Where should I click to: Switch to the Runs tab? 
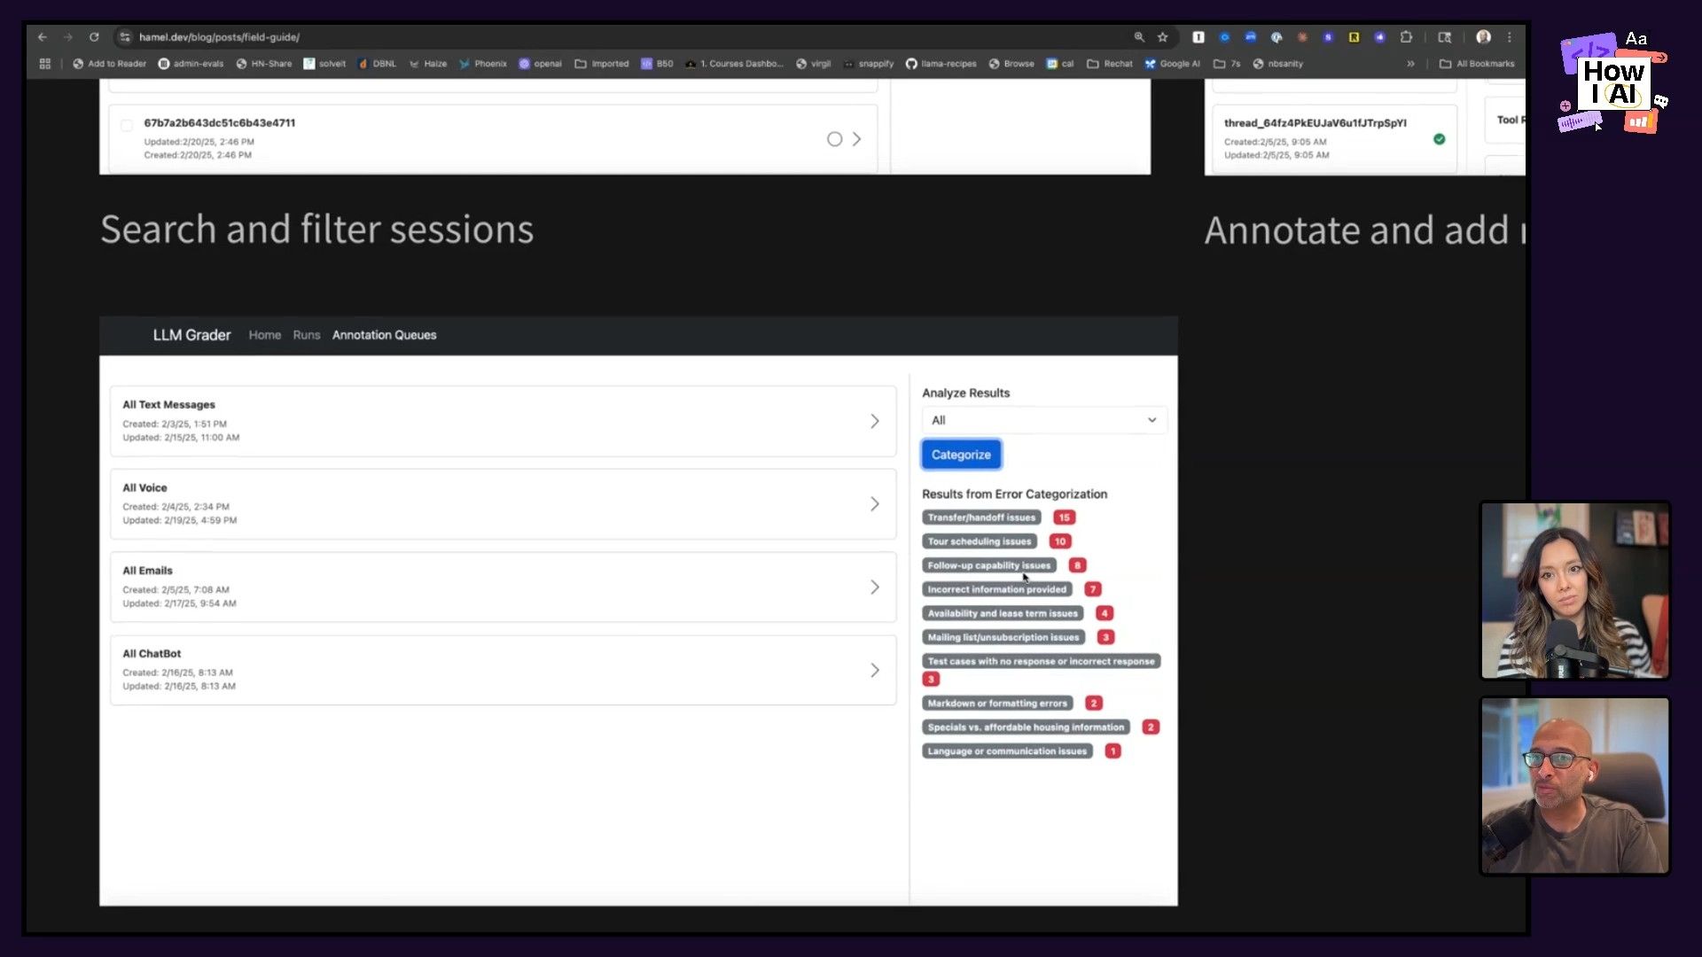[307, 335]
